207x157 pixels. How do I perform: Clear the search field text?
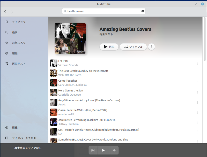[143, 11]
